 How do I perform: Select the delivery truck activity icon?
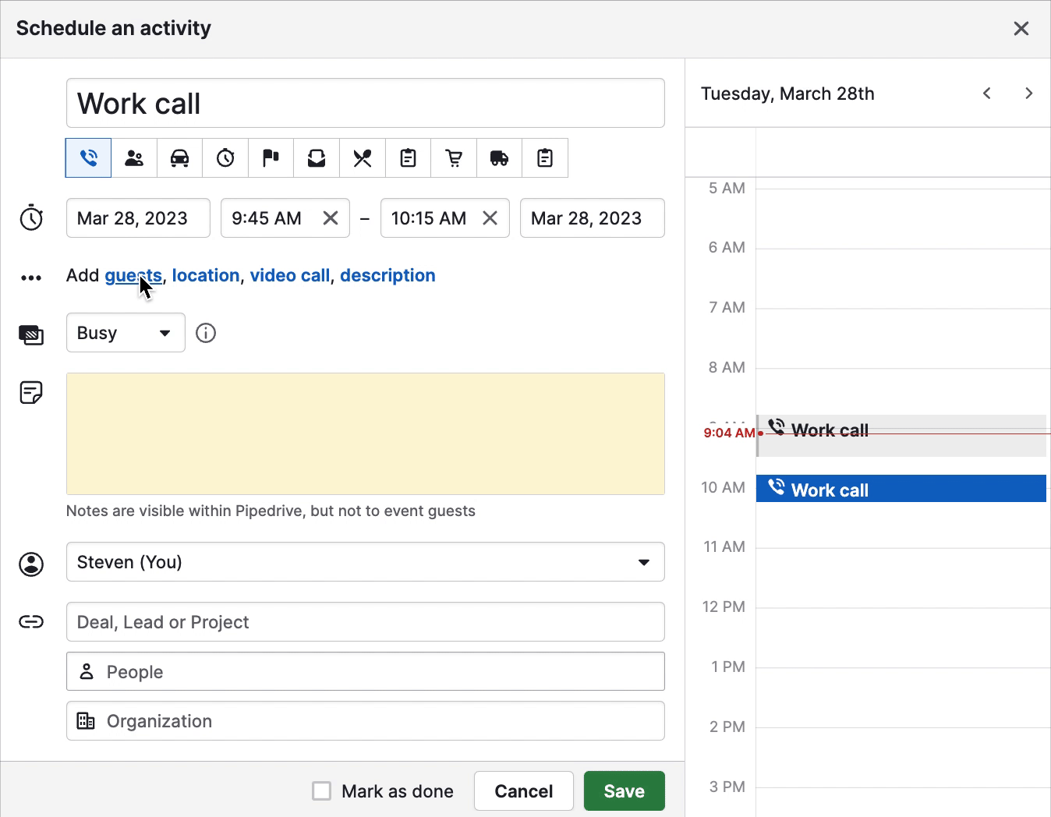[x=498, y=157]
